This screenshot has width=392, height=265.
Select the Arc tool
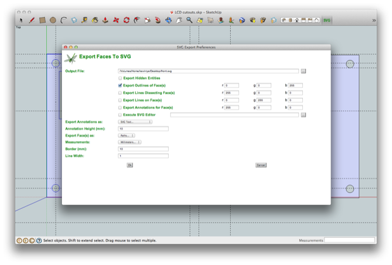(63, 20)
